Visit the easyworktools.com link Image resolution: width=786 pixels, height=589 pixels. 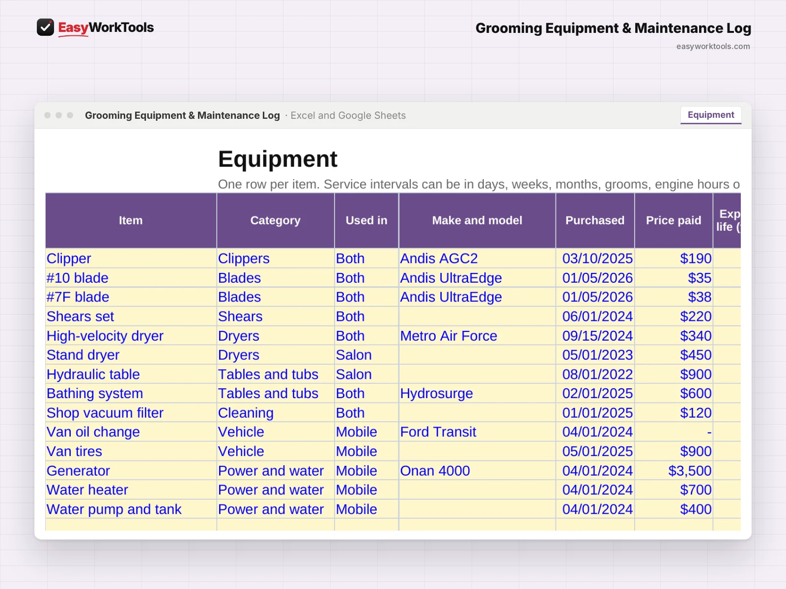[x=713, y=46]
